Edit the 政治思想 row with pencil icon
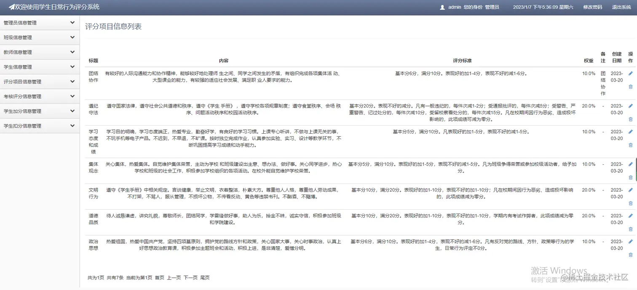The height and width of the screenshot is (290, 637). coord(630,241)
